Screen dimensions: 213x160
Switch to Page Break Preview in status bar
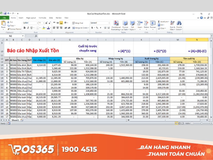(x=182, y=123)
